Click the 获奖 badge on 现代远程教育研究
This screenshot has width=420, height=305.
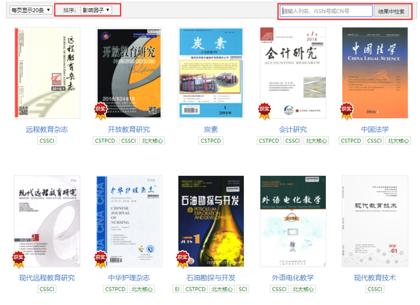click(x=19, y=256)
